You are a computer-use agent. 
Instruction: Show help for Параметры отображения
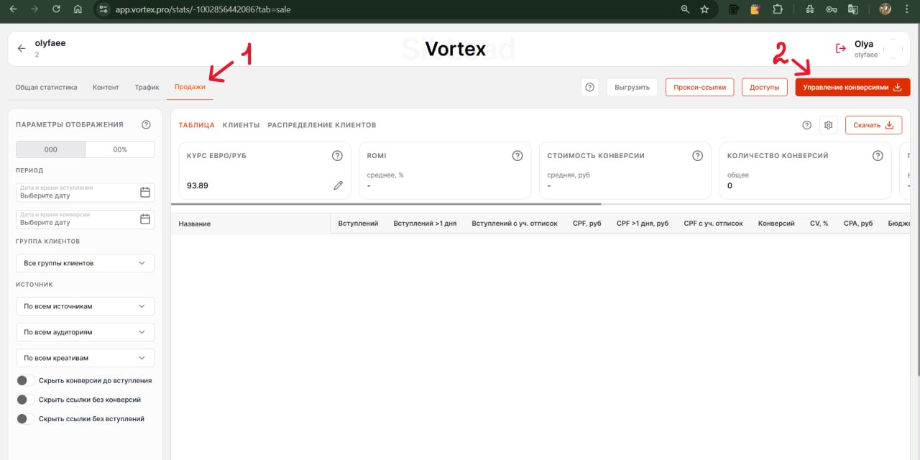(146, 124)
